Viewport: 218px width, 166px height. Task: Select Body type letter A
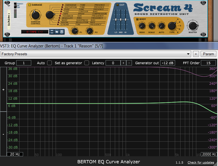point(178,19)
